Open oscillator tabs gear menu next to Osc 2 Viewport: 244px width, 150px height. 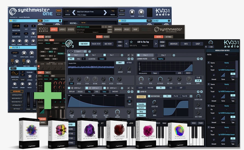[x=122, y=55]
